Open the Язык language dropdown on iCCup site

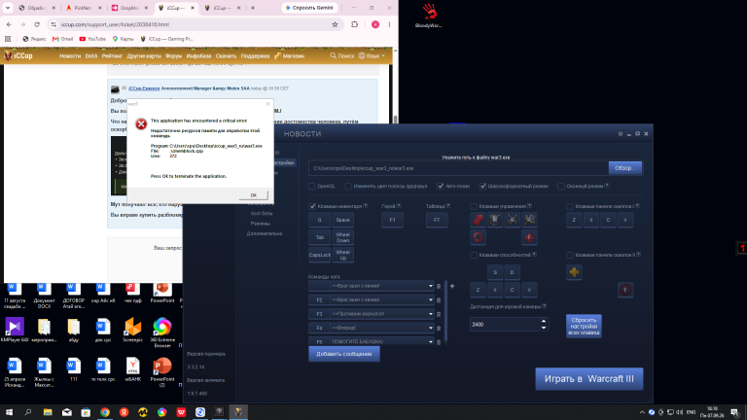tap(372, 55)
